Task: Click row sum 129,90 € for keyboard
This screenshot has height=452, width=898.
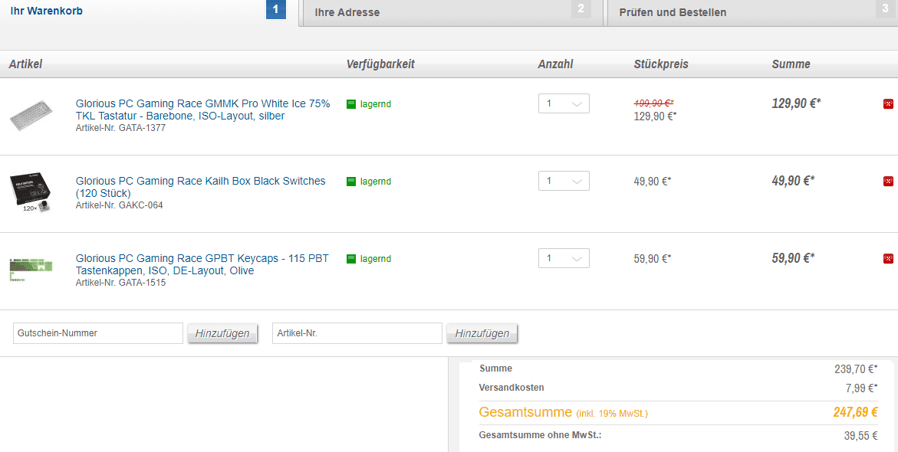Action: point(797,103)
